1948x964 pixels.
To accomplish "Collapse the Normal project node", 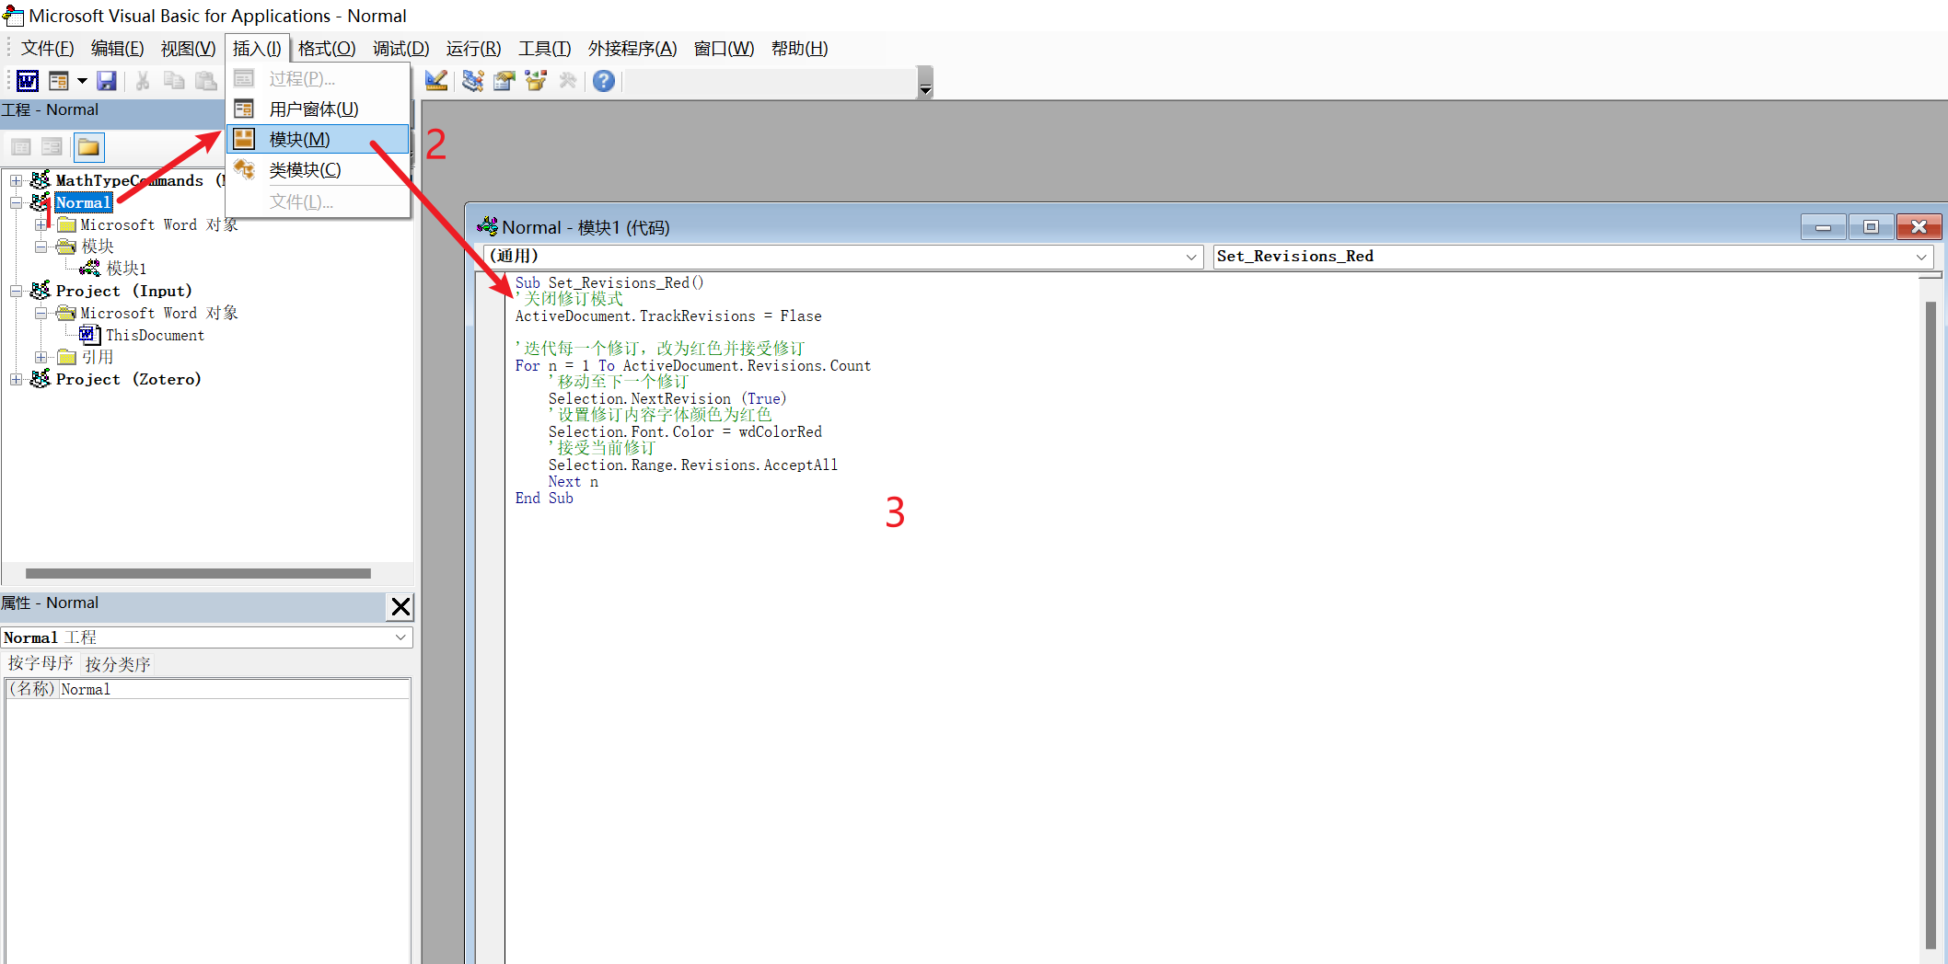I will (x=16, y=202).
